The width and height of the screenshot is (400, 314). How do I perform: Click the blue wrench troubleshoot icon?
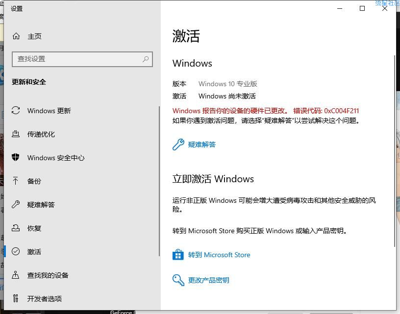pos(178,145)
